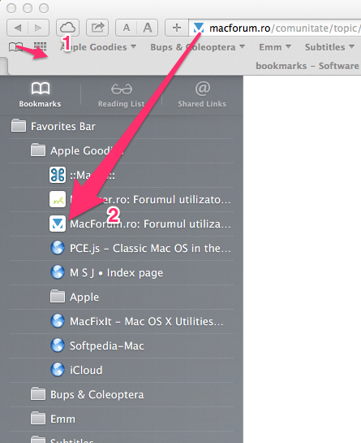Image resolution: width=361 pixels, height=443 pixels.
Task: Increase text size with the large A
Action: (x=147, y=28)
